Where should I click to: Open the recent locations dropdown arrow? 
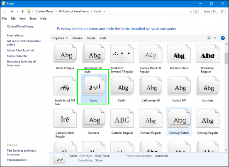(x=17, y=12)
